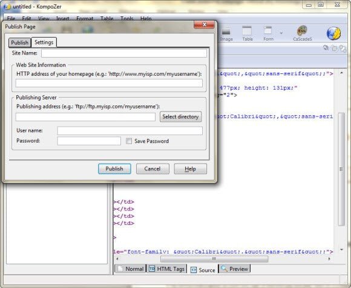This screenshot has height=288, width=351.
Task: Open the File menu
Action: click(11, 18)
